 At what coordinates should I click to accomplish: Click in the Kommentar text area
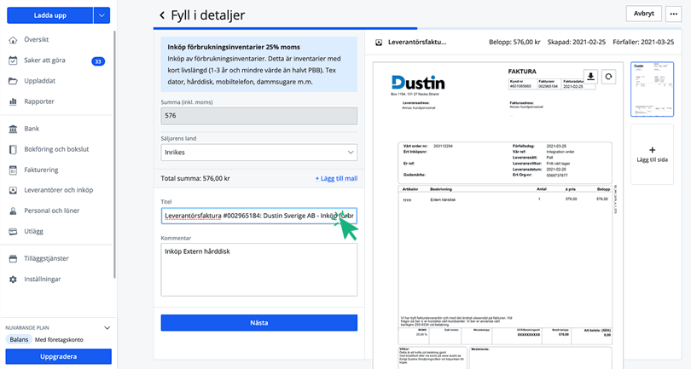click(x=258, y=269)
